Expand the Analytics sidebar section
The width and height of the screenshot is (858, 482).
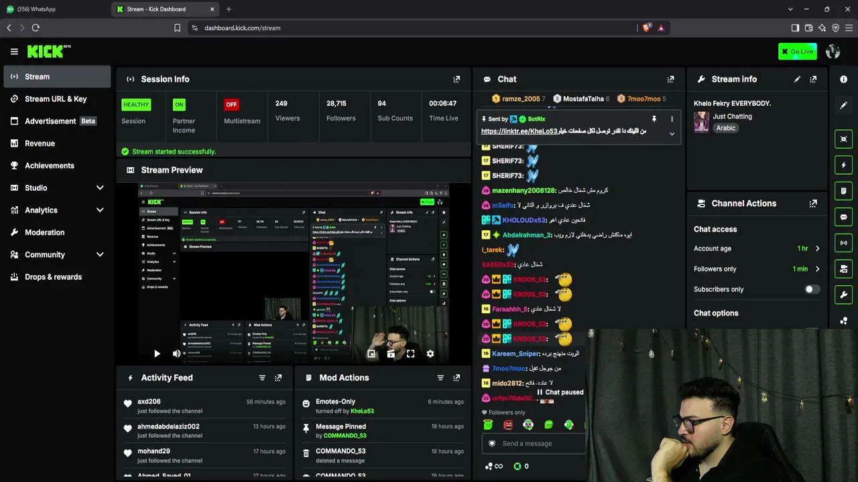(100, 210)
